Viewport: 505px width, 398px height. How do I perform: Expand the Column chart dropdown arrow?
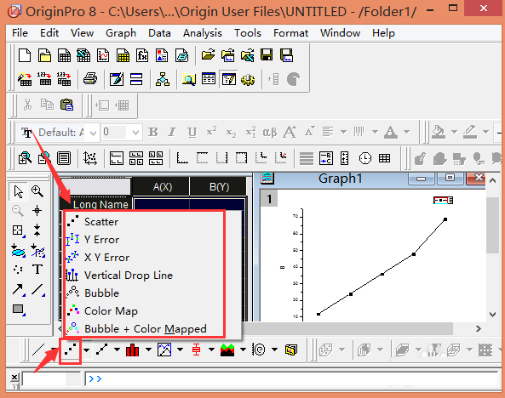pyautogui.click(x=148, y=350)
